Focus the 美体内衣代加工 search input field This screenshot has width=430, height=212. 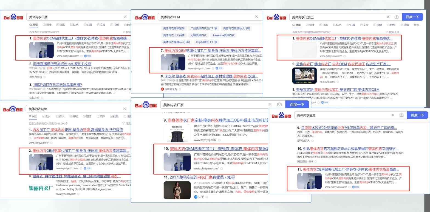click(x=337, y=17)
